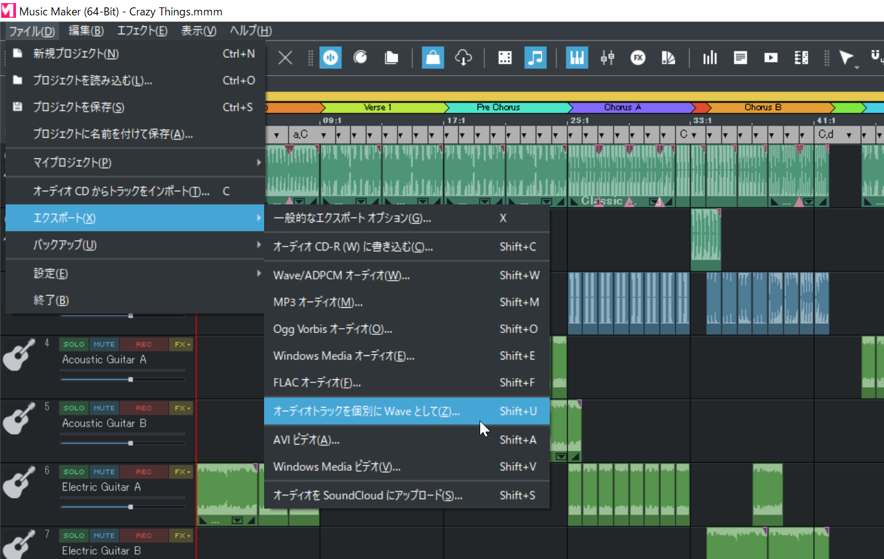The height and width of the screenshot is (559, 884).
Task: Expand the バックアップ(U) submenu
Action: (135, 245)
